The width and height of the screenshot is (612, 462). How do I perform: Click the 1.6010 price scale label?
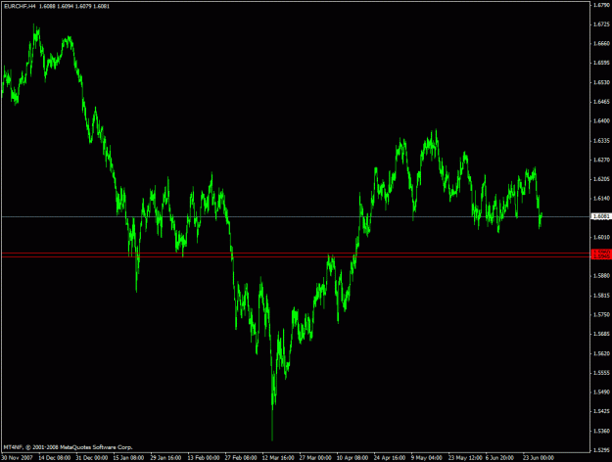click(x=601, y=237)
